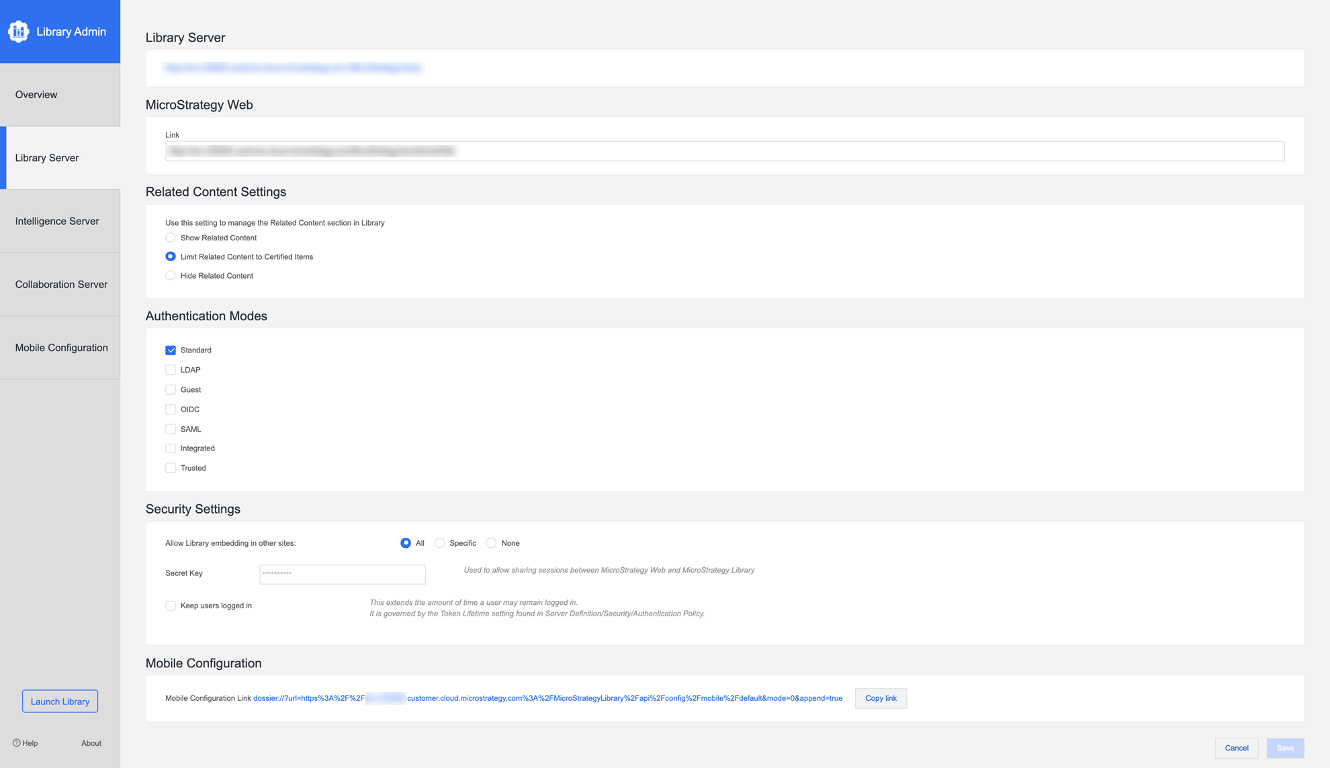Uncheck the Standard authentication mode
1330x768 pixels.
171,350
